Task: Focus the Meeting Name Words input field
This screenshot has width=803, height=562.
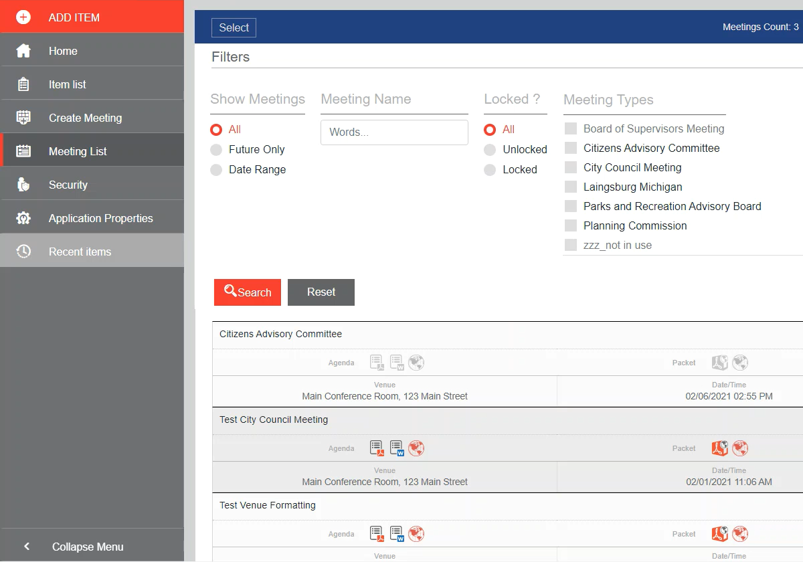Action: (394, 132)
